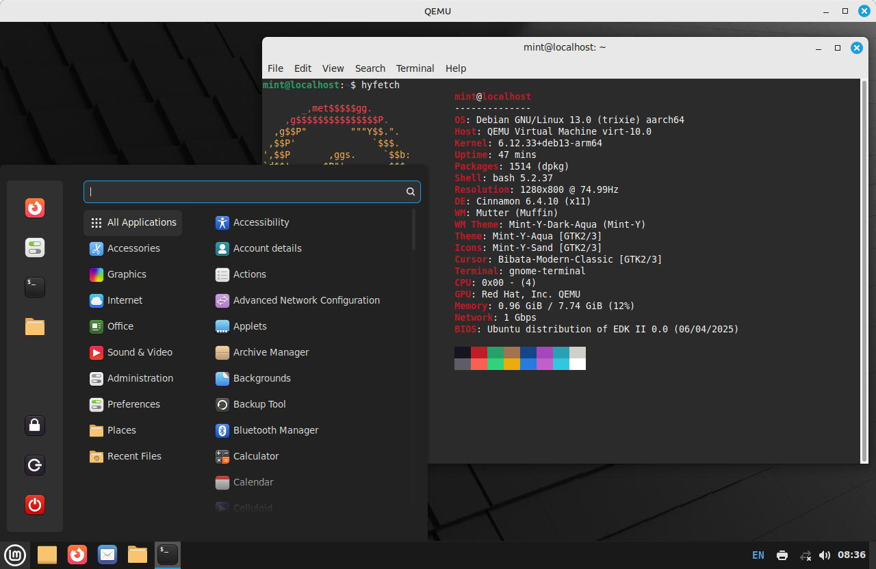876x569 pixels.
Task: Open the printer tray icon
Action: [782, 555]
